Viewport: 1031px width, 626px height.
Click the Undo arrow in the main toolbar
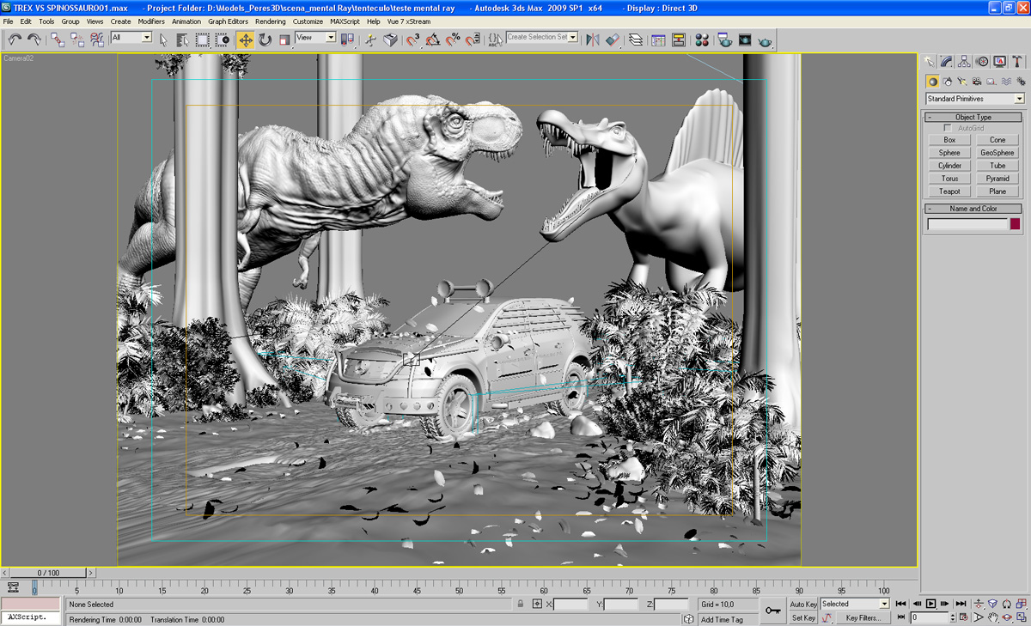[15, 40]
